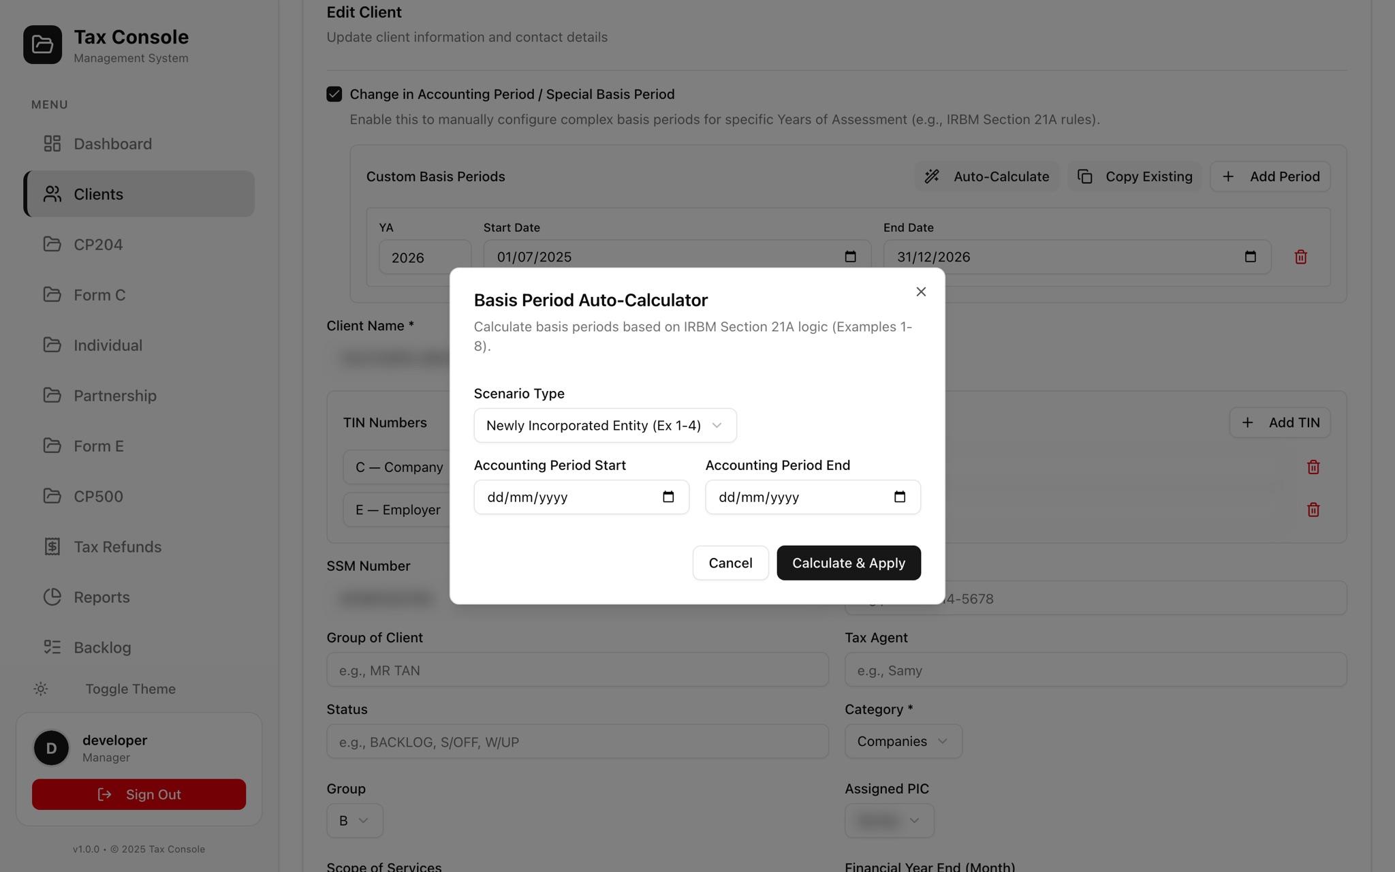Click the sun icon for Toggle Theme
This screenshot has height=872, width=1395.
41,689
